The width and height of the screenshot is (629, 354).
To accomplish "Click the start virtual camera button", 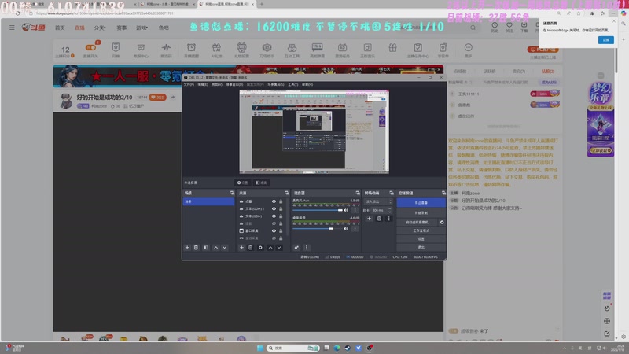I will coord(417,222).
